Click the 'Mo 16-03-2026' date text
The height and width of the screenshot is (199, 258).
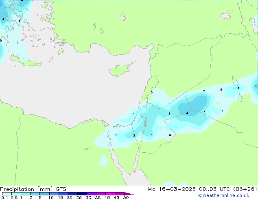(172, 189)
